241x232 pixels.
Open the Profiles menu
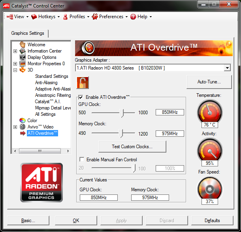pos(77,17)
